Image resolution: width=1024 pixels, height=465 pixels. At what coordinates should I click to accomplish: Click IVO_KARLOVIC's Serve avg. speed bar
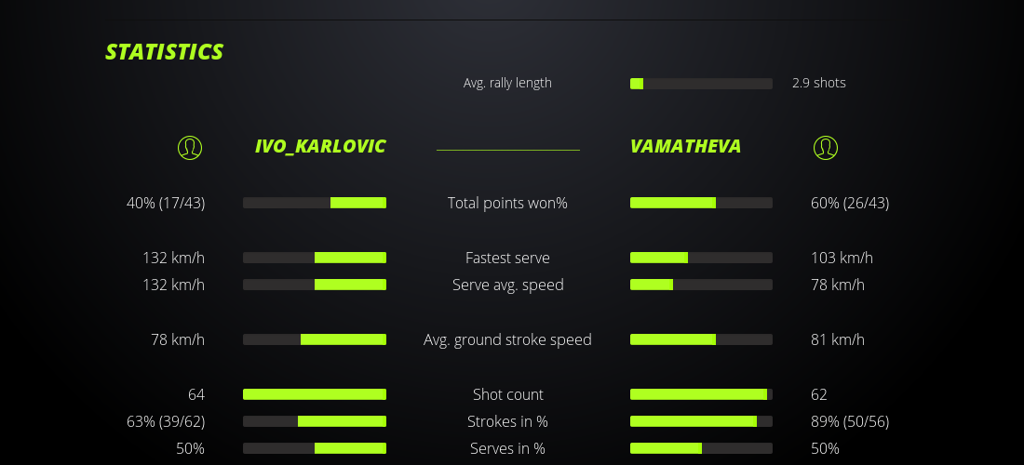(x=315, y=285)
